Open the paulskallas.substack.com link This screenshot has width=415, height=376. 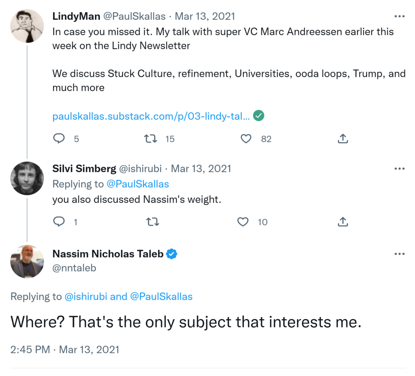(151, 116)
